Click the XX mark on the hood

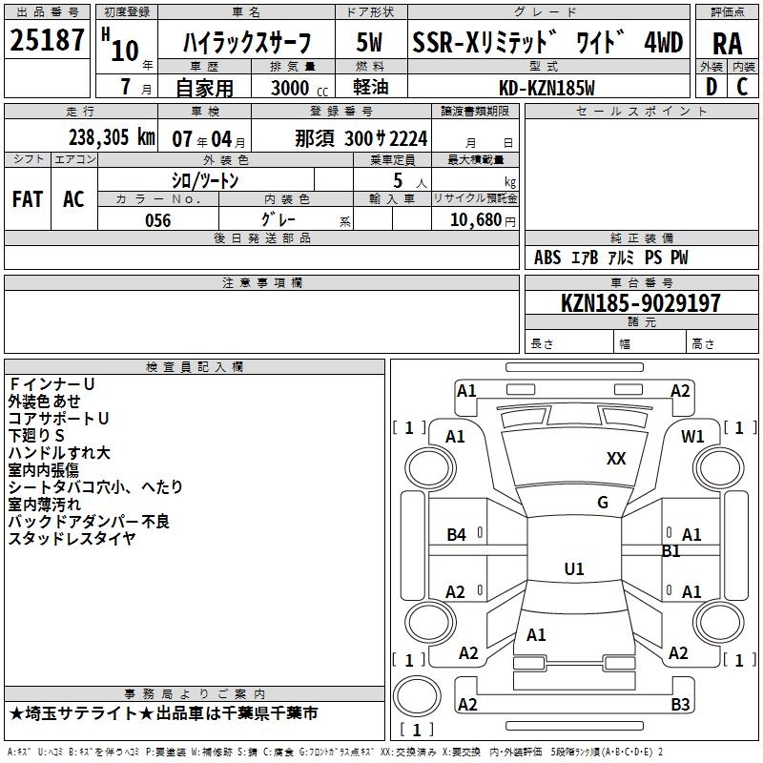pyautogui.click(x=616, y=459)
